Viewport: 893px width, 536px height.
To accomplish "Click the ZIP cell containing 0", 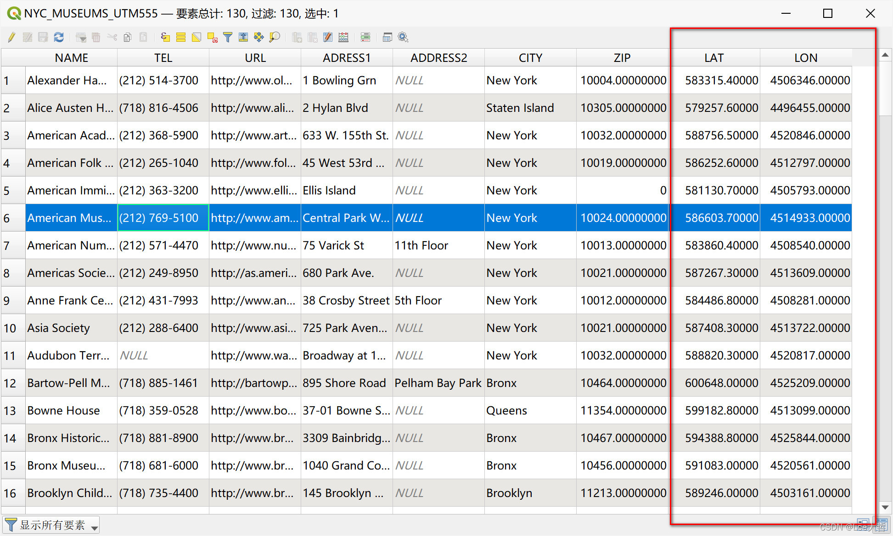I will coord(622,191).
